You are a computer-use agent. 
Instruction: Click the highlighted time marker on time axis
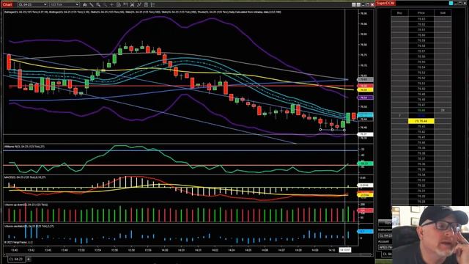[x=345, y=249]
